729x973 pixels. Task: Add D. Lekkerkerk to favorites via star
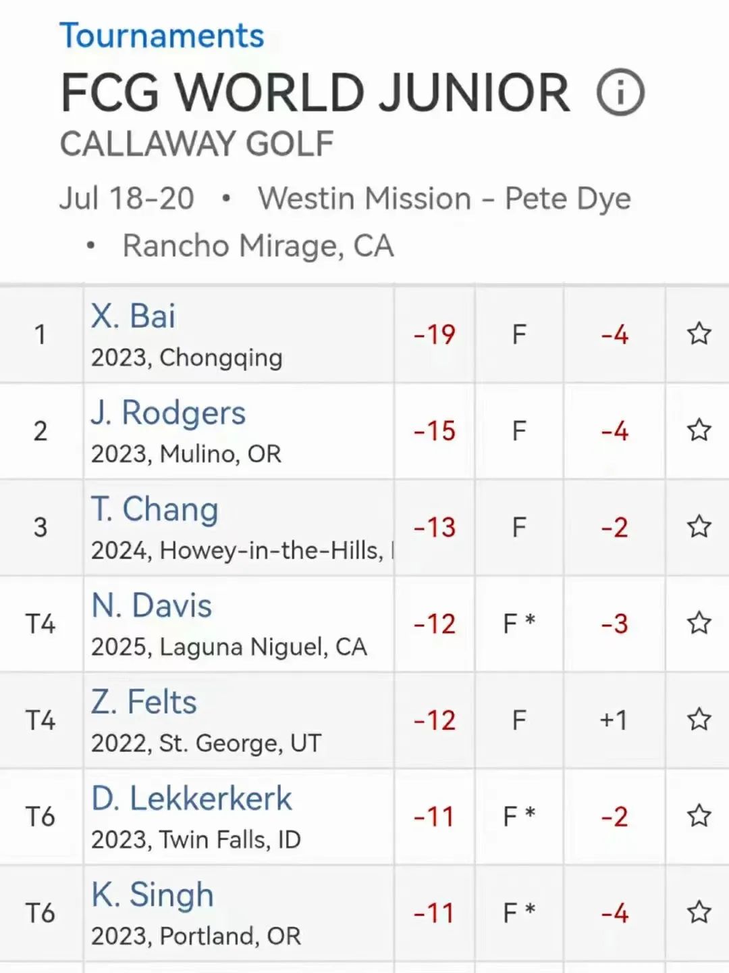(x=699, y=816)
